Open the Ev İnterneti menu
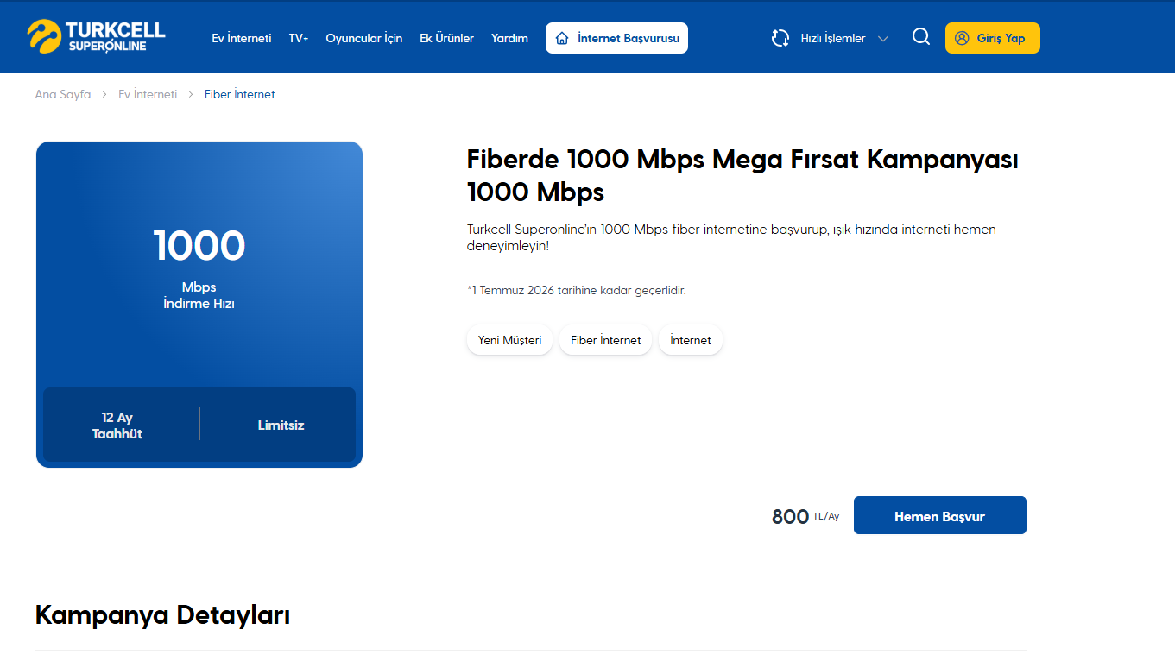Viewport: 1175px width, 655px height. coord(242,38)
